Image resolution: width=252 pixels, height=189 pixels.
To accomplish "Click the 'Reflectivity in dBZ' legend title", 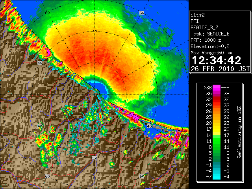I will click(239, 132).
